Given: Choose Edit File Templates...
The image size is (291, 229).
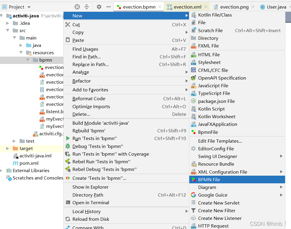Looking at the screenshot, I should tap(237, 141).
